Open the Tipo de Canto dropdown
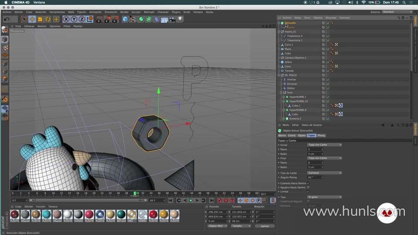This screenshot has width=418, height=235. tap(324, 173)
